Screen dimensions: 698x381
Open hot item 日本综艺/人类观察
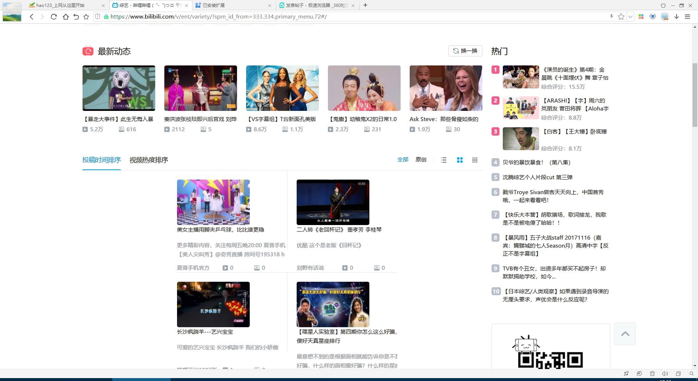click(x=555, y=296)
